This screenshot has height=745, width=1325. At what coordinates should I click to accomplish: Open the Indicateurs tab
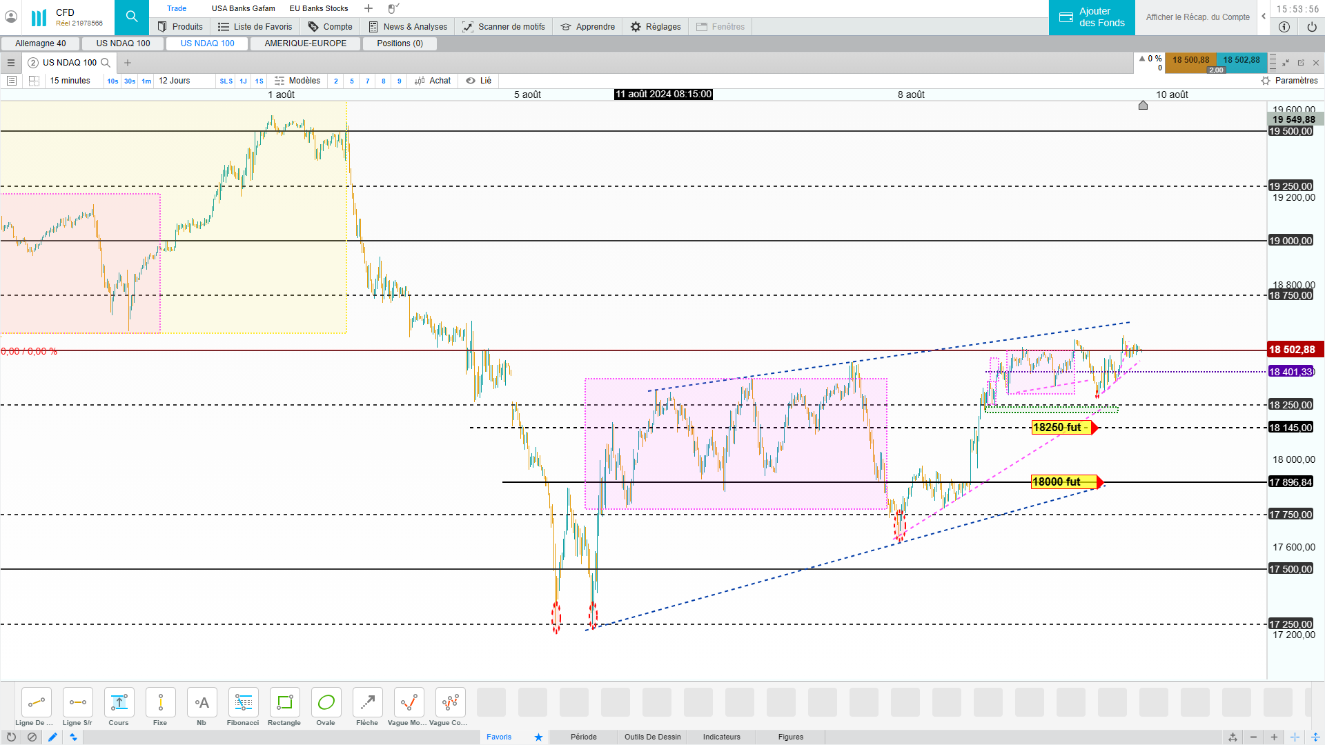point(721,737)
